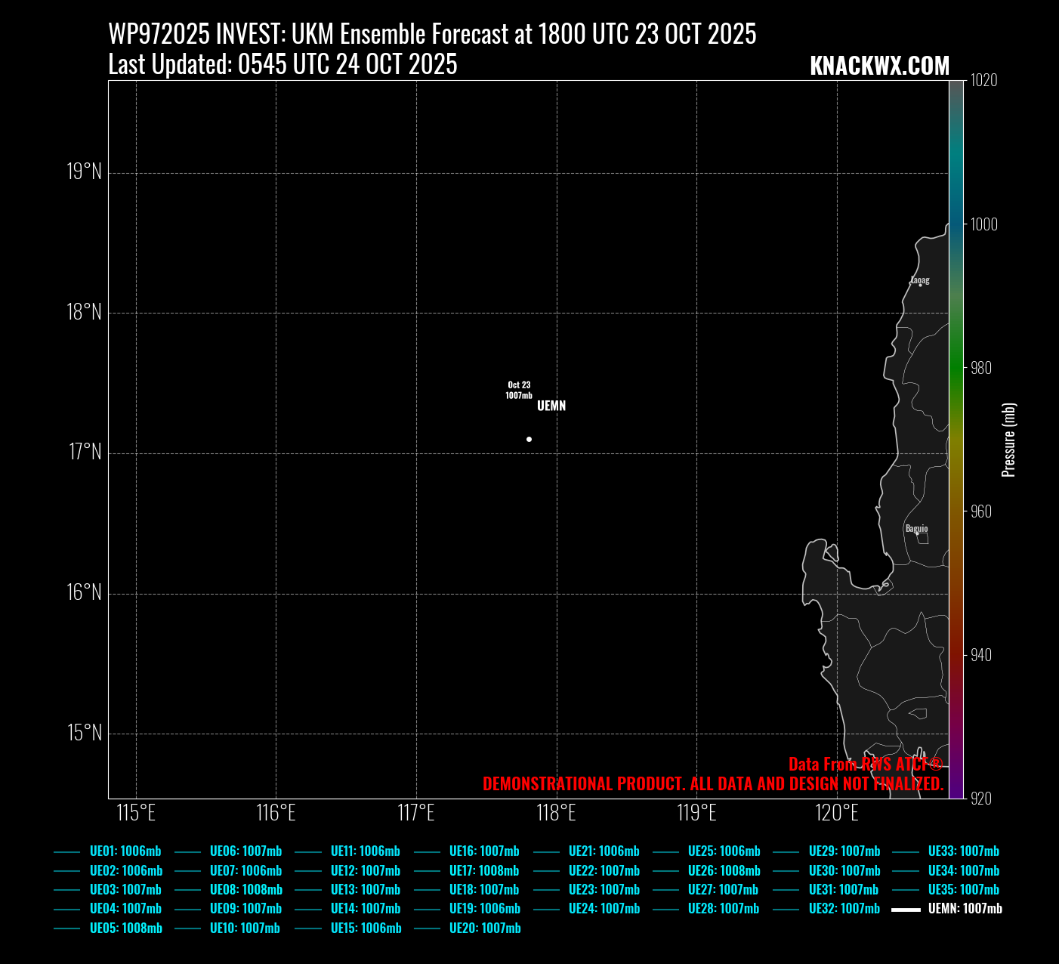Click the white UEMN forecast point on map
This screenshot has width=1059, height=964.
pos(529,439)
